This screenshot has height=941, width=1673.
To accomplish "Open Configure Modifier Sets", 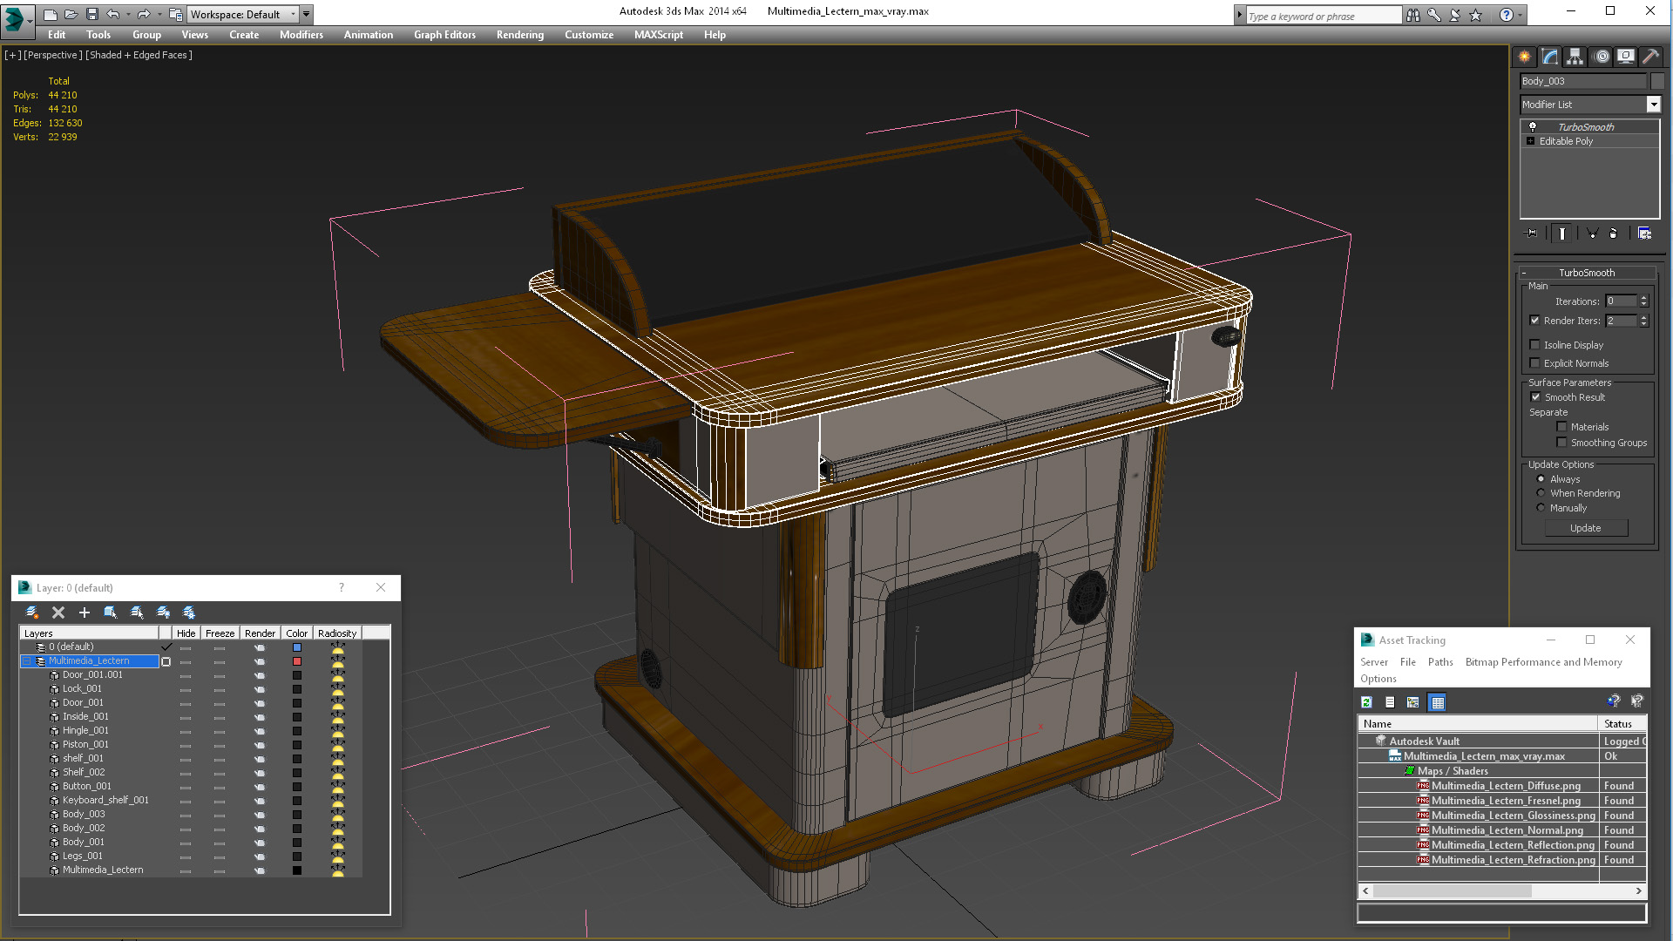I will click(x=1644, y=234).
